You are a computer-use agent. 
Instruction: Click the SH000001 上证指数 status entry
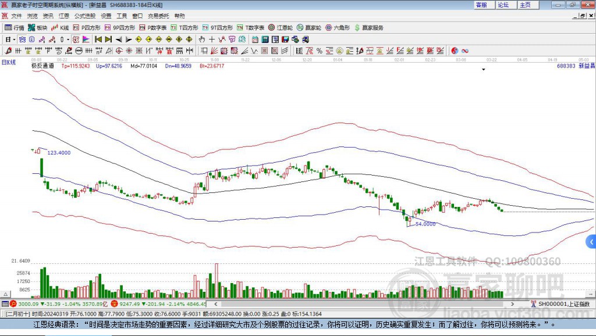pyautogui.click(x=560, y=303)
